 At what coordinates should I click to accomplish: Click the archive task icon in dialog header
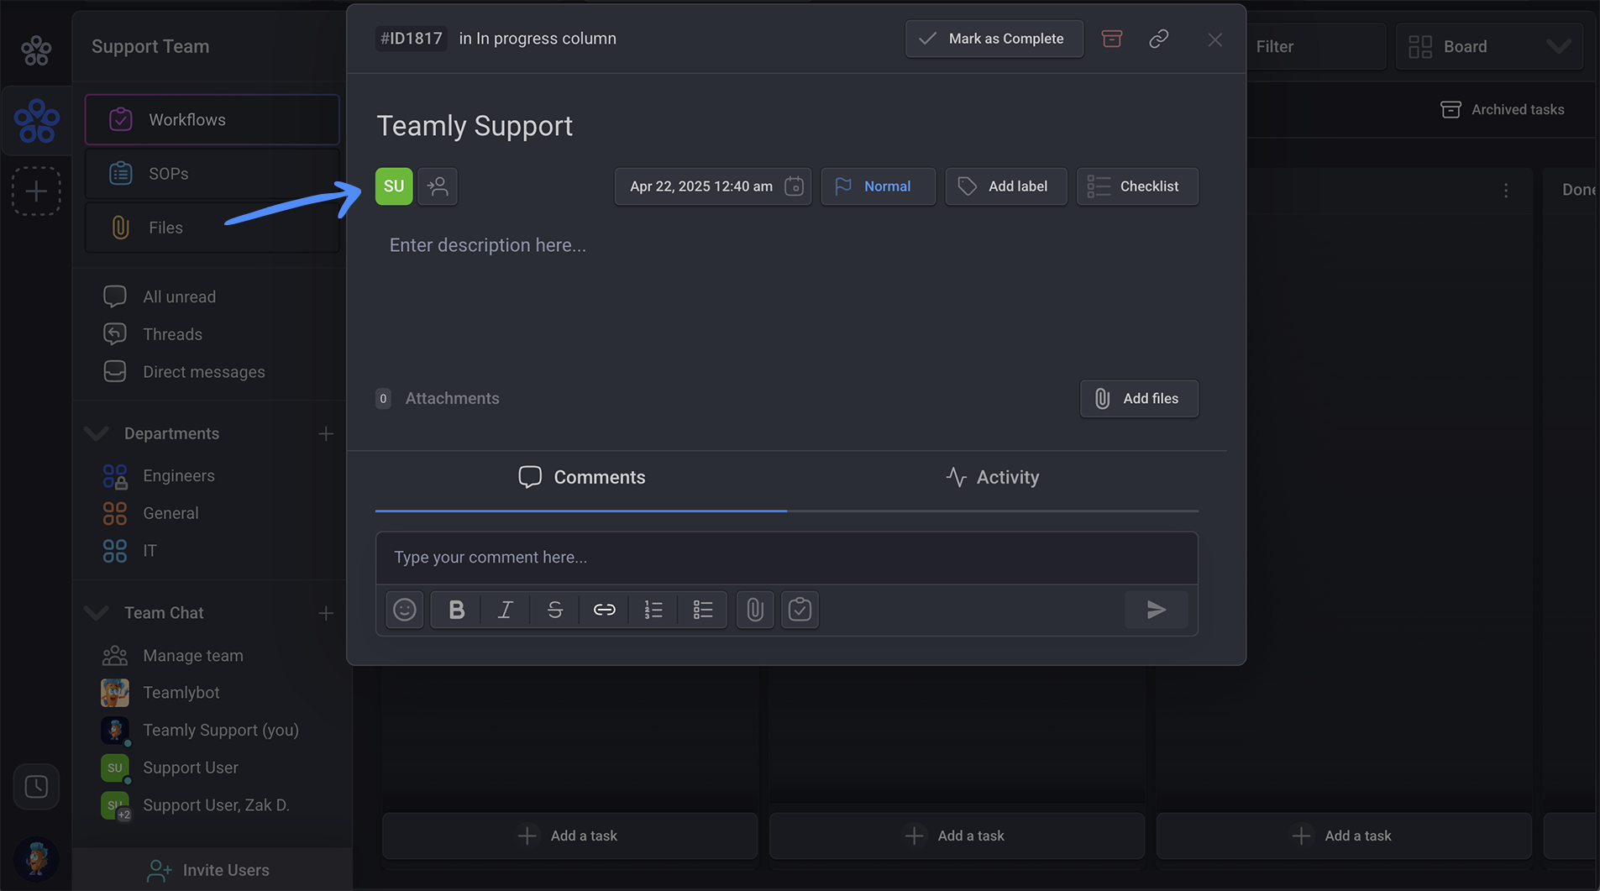1111,39
